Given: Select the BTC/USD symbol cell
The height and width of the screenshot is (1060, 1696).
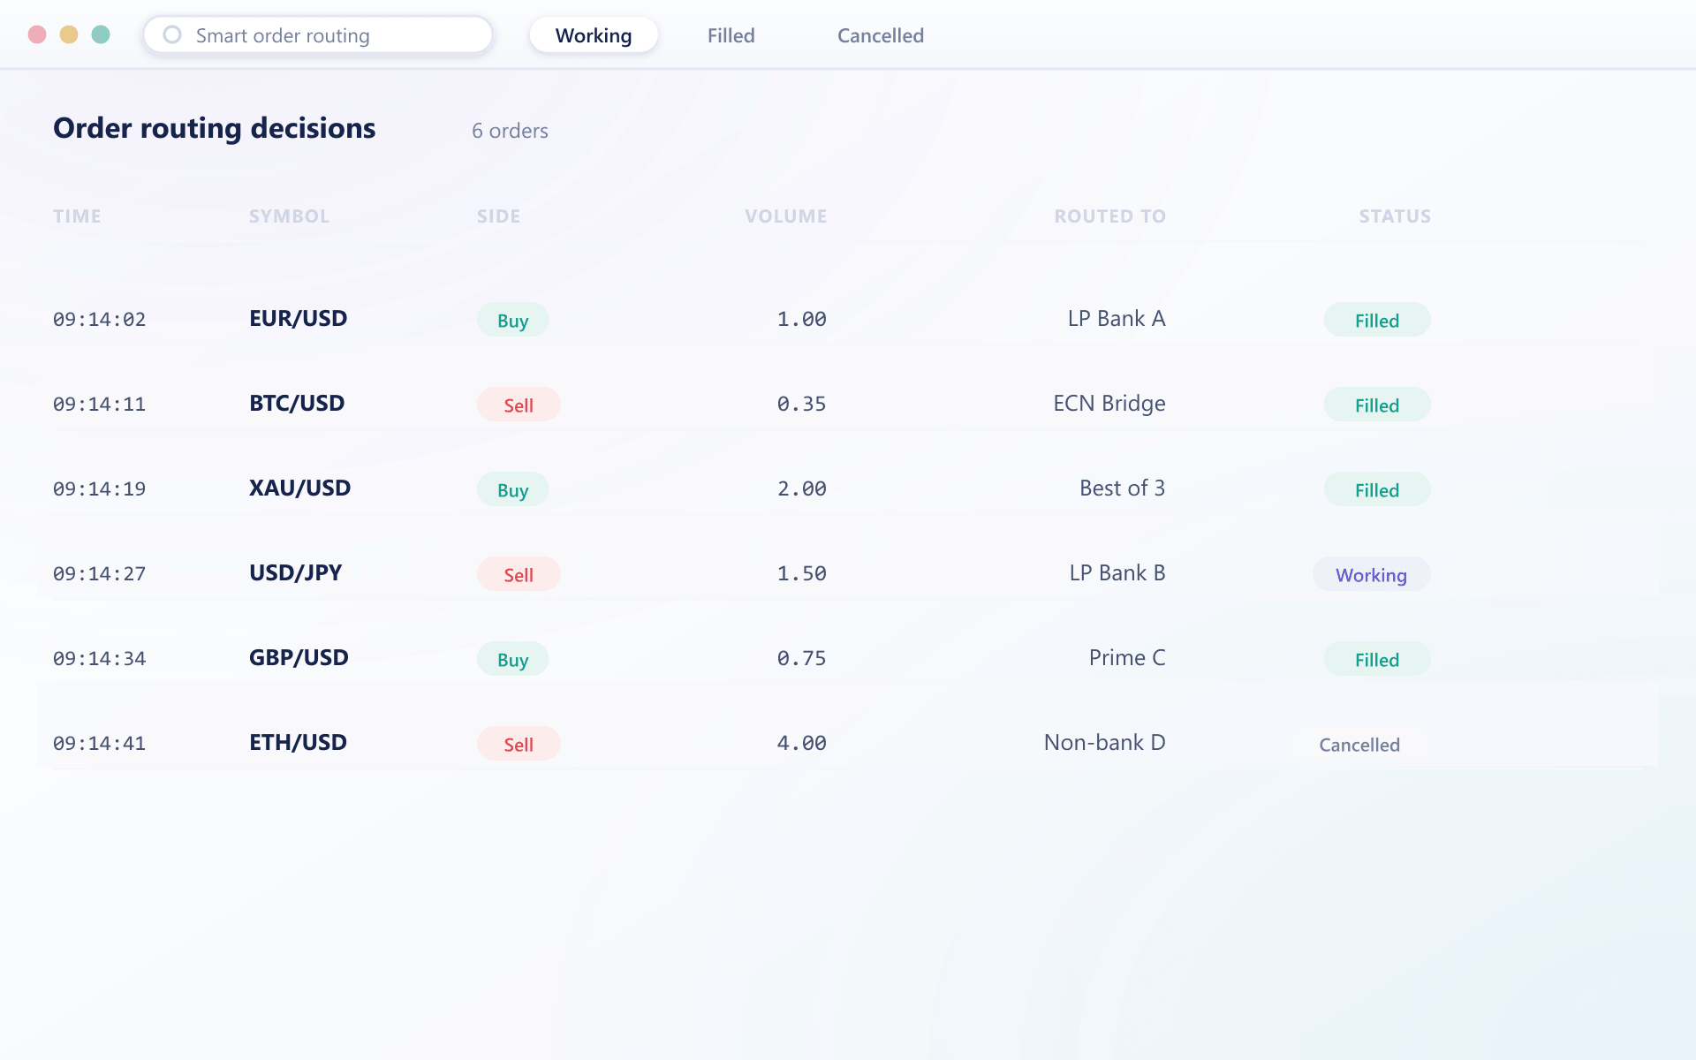Looking at the screenshot, I should pos(297,404).
